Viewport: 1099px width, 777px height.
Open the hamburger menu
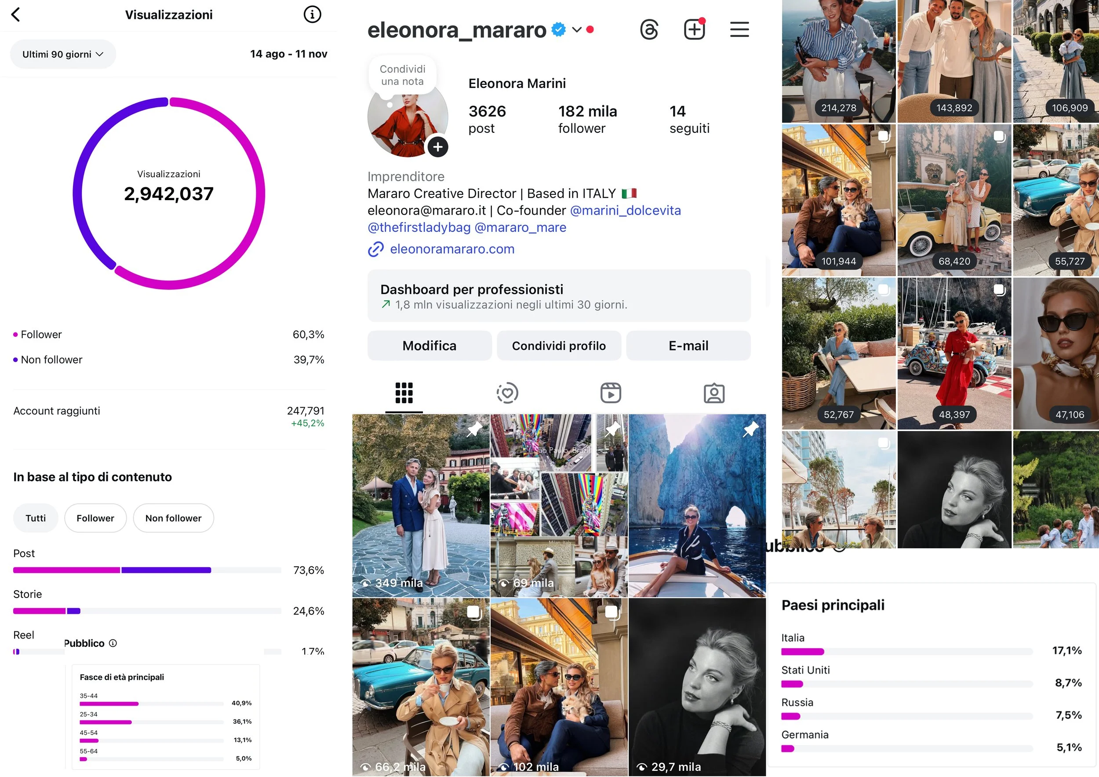(739, 30)
